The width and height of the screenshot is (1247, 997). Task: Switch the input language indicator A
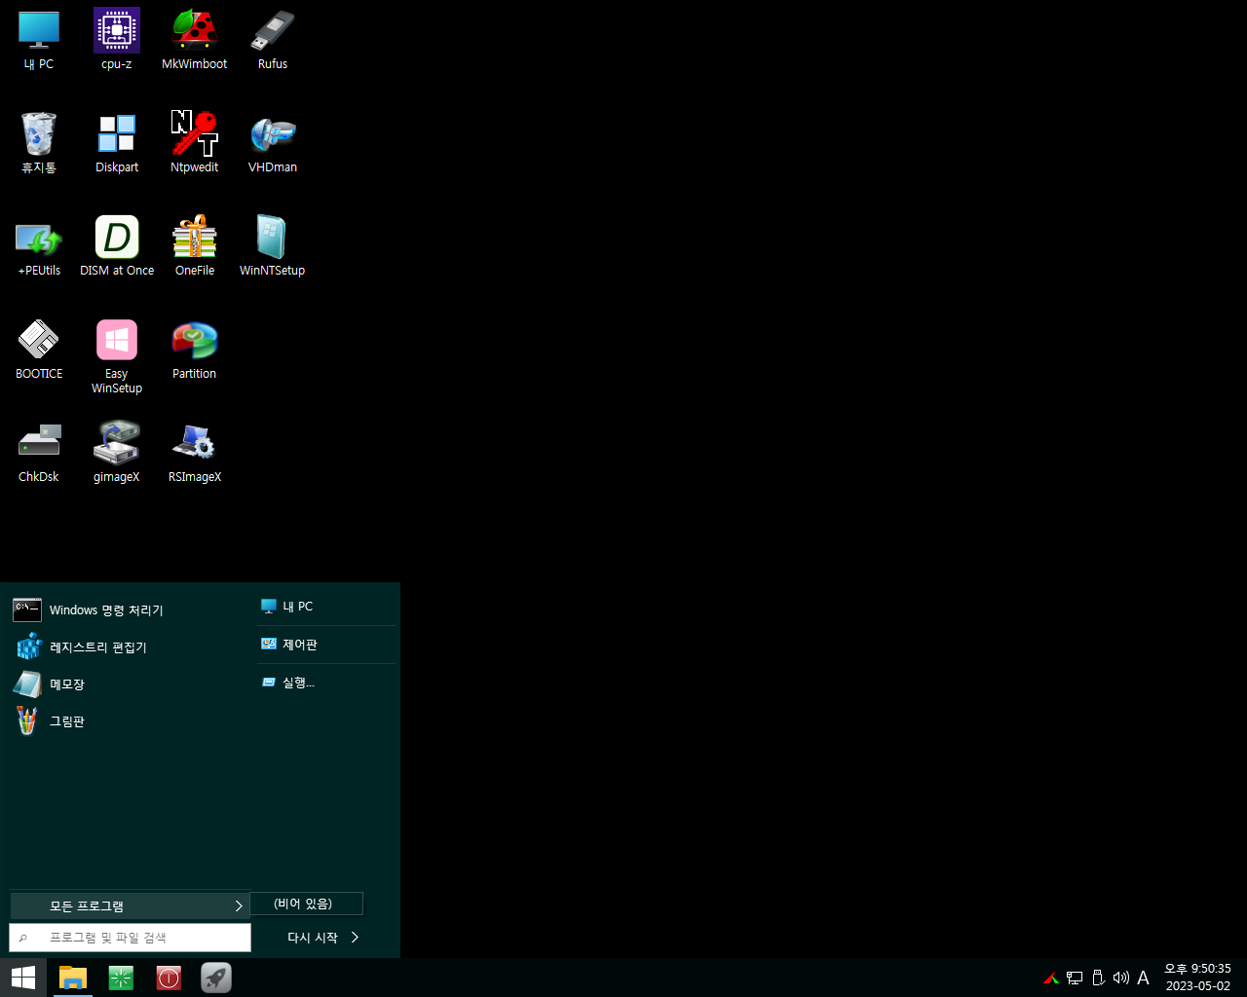[1144, 978]
